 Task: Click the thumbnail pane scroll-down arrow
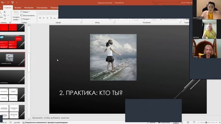point(29,120)
